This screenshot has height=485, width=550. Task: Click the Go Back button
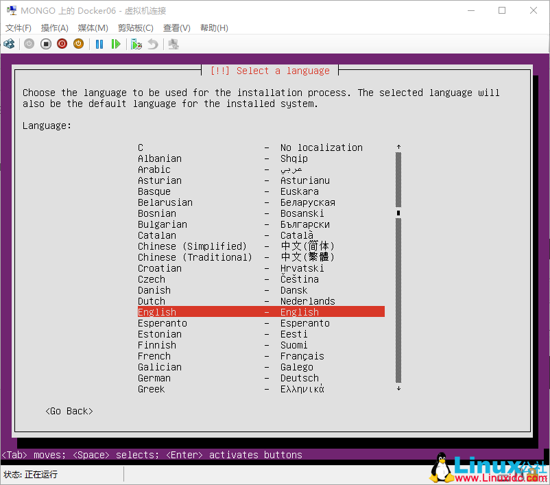pyautogui.click(x=69, y=411)
